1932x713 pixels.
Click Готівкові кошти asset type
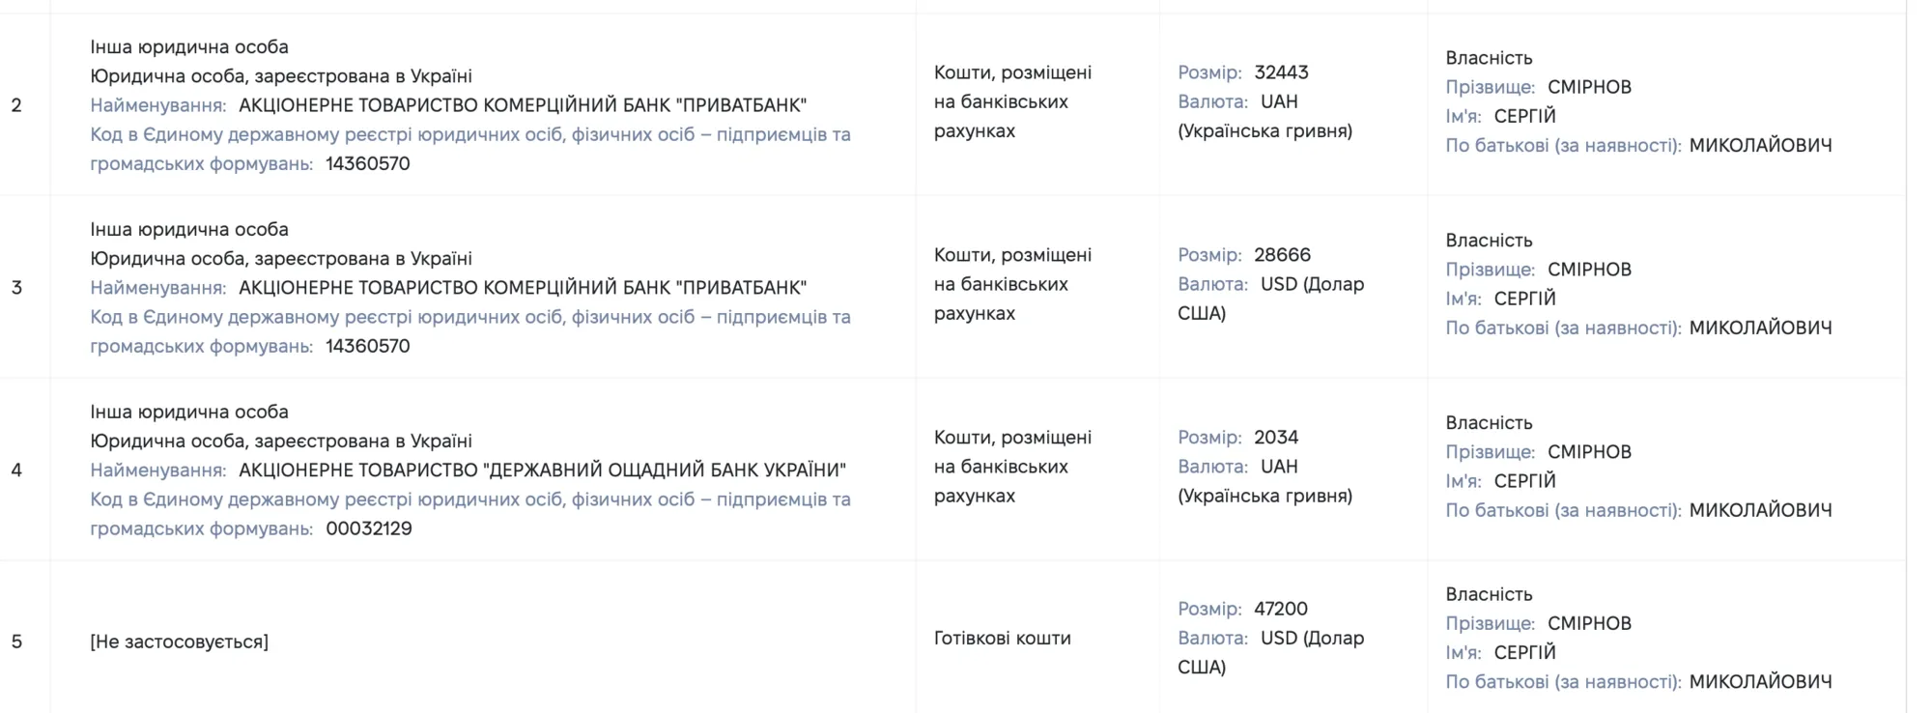click(1003, 638)
